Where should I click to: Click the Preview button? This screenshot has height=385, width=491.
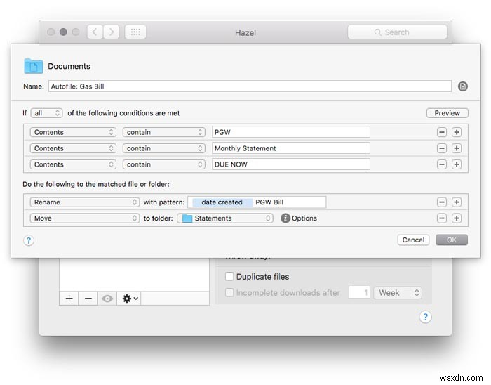click(x=448, y=113)
